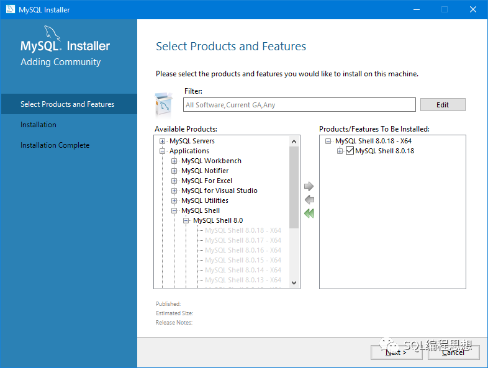
Task: Click the right arrow to add product
Action: pyautogui.click(x=309, y=186)
